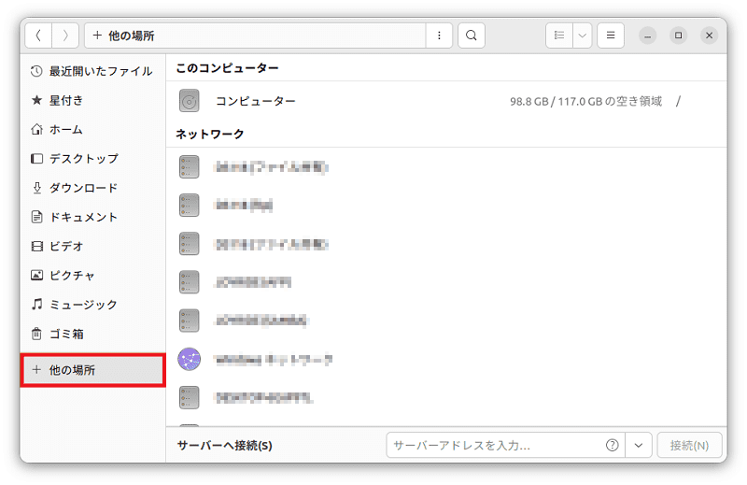
Task: Open 最近開いたファイル in sidebar
Action: pyautogui.click(x=92, y=72)
